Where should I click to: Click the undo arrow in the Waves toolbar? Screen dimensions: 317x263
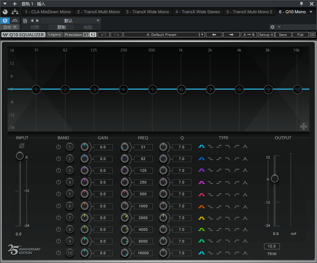pos(104,34)
